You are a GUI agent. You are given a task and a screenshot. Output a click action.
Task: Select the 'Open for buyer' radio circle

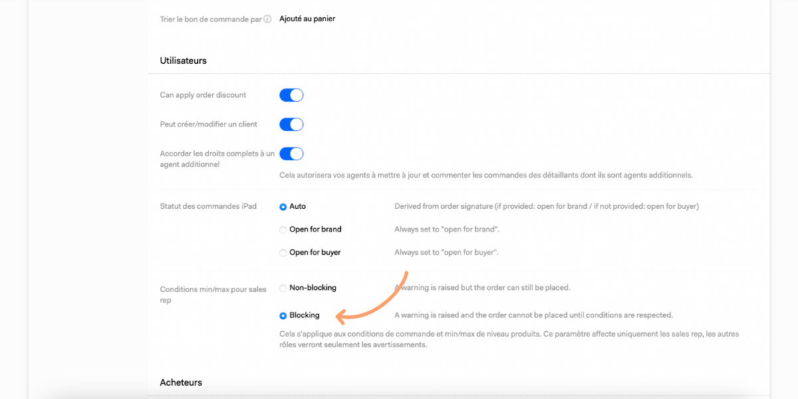tap(283, 253)
